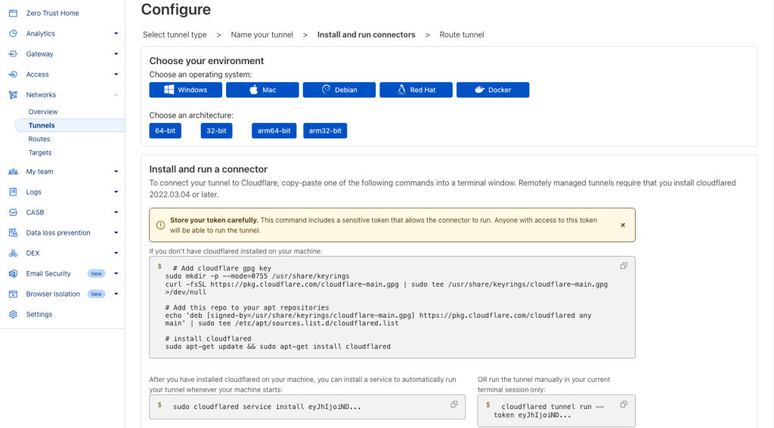Collapse the Networks section arrow
The width and height of the screenshot is (774, 428).
pos(116,94)
